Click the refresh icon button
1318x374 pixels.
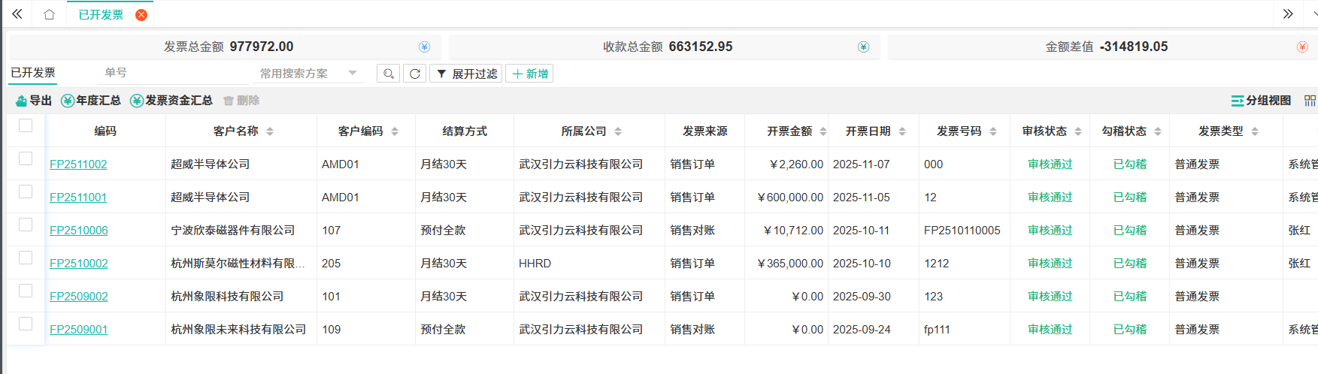[414, 74]
